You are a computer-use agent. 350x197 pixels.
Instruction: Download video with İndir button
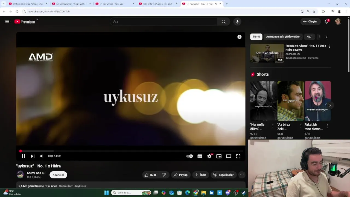click(200, 175)
